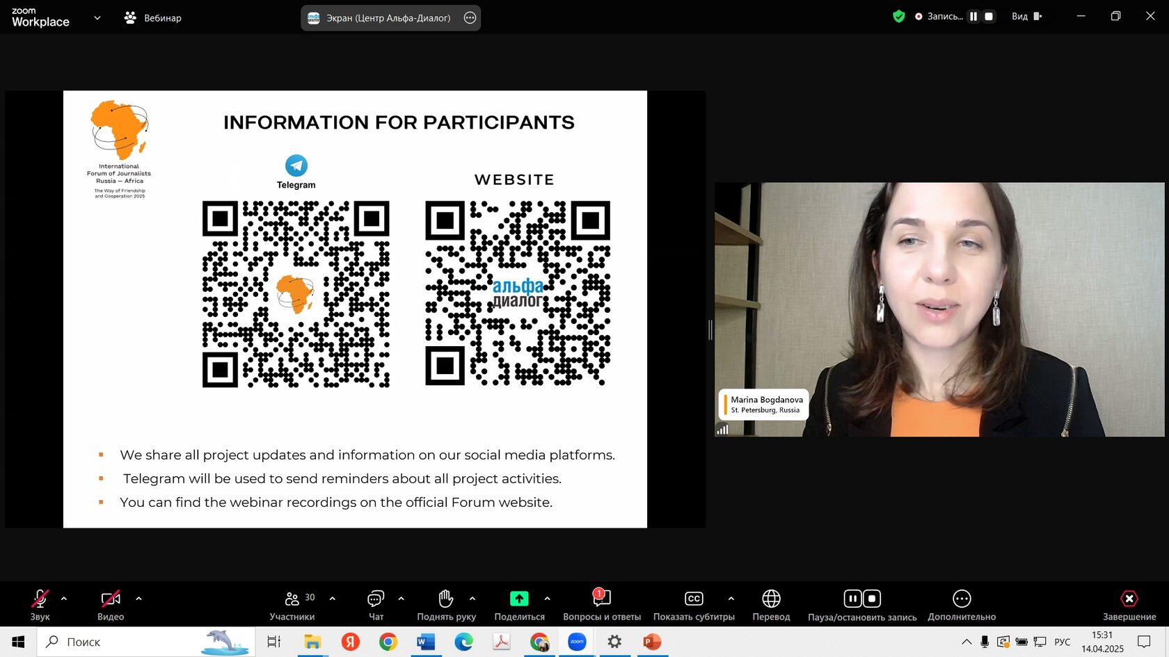Switch to PowerPoint on taskbar

[652, 642]
